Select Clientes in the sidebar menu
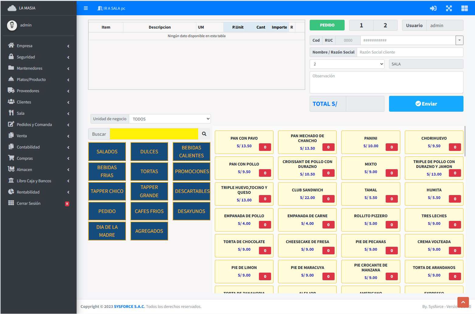Viewport: 475px width, 314px height. tap(24, 102)
